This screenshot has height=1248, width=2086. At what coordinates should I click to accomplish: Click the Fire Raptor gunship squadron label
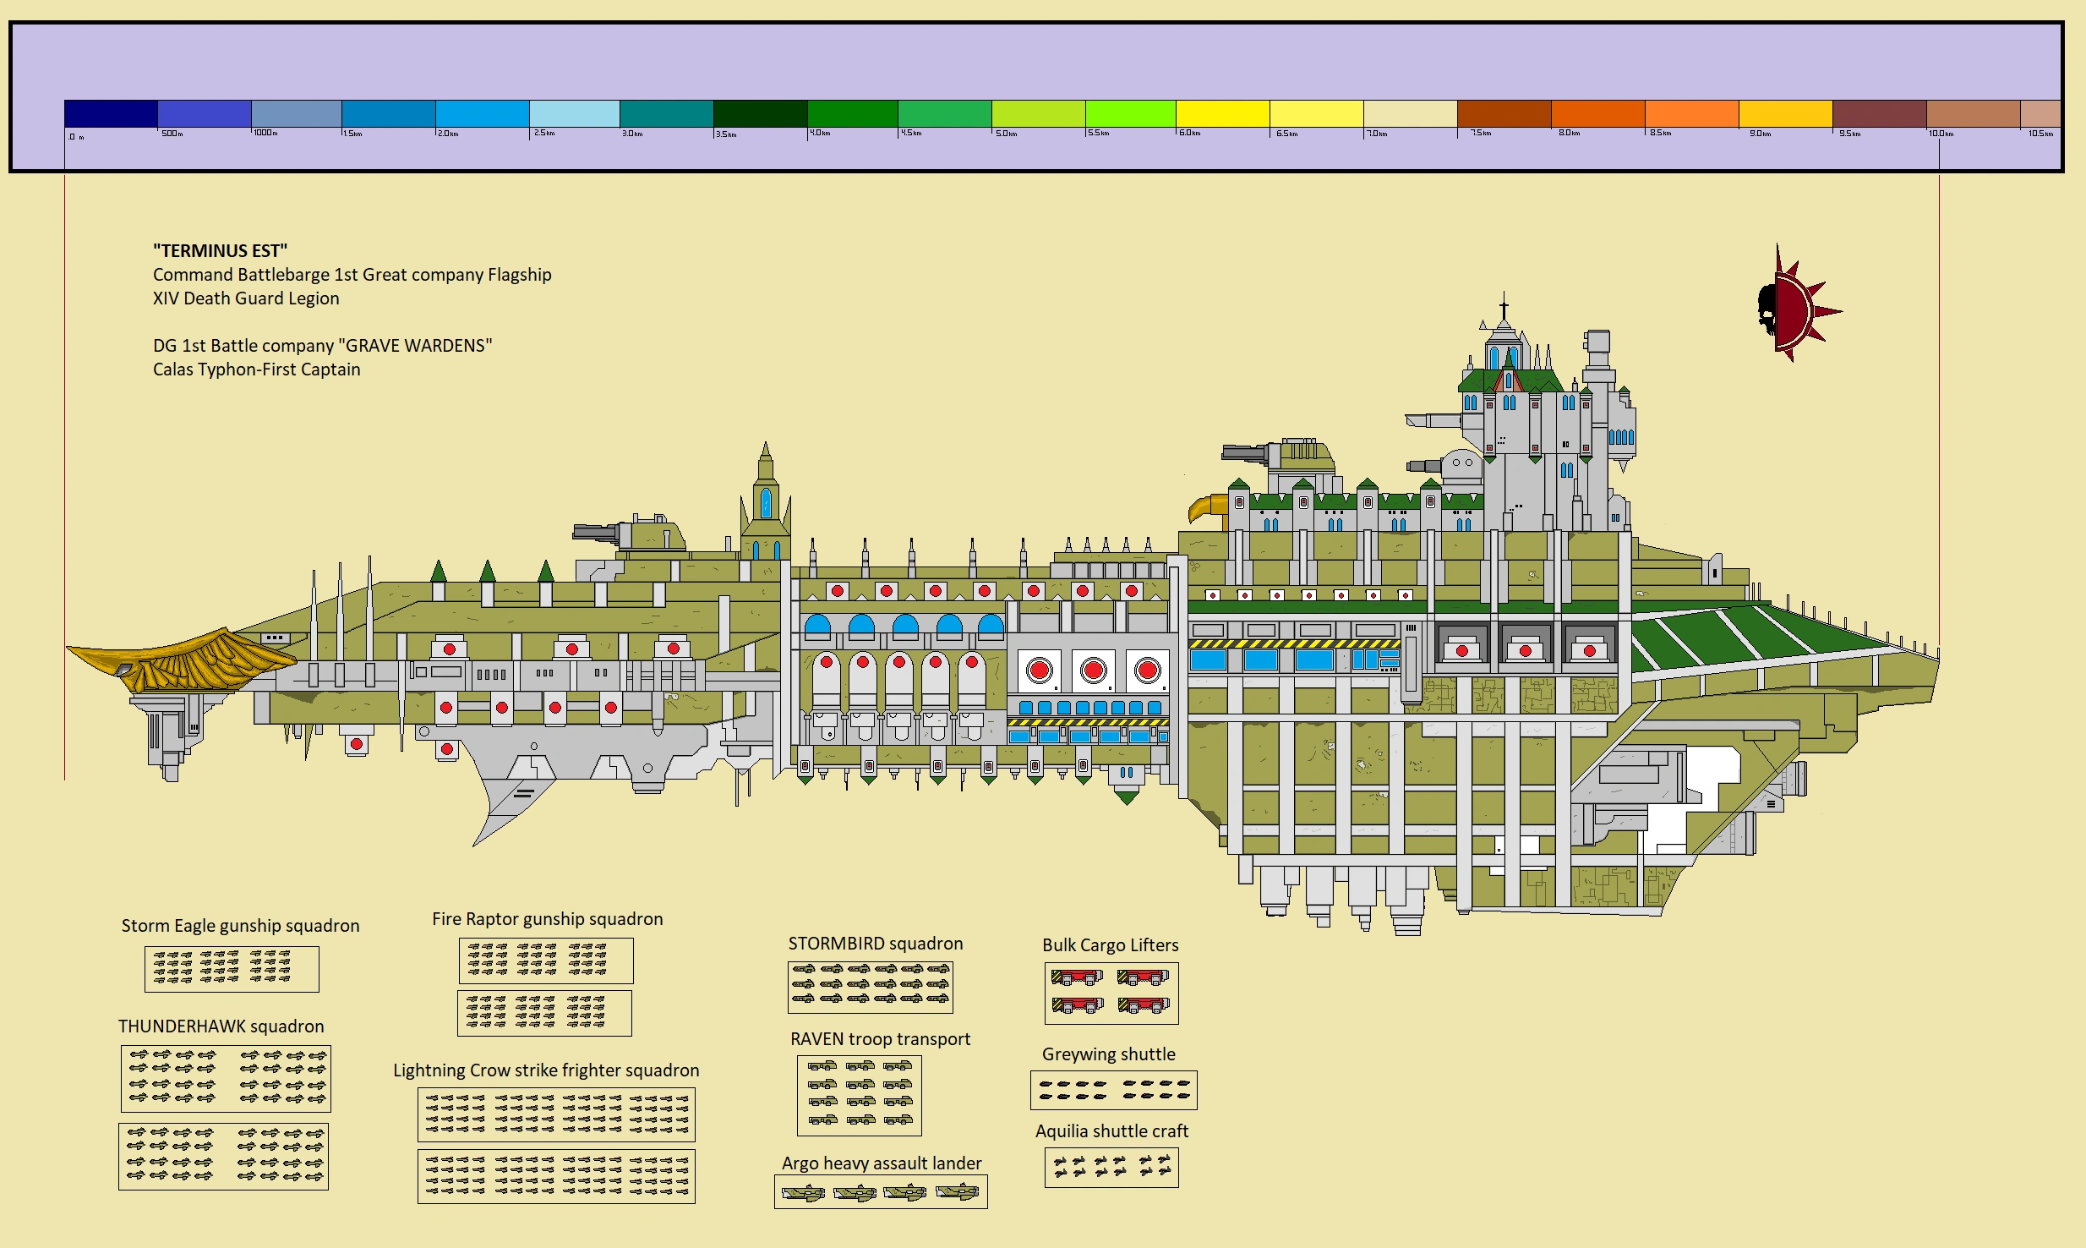coord(547,919)
